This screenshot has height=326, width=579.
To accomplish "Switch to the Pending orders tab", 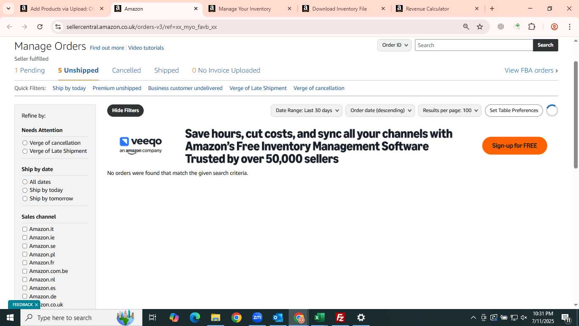I will pyautogui.click(x=30, y=70).
